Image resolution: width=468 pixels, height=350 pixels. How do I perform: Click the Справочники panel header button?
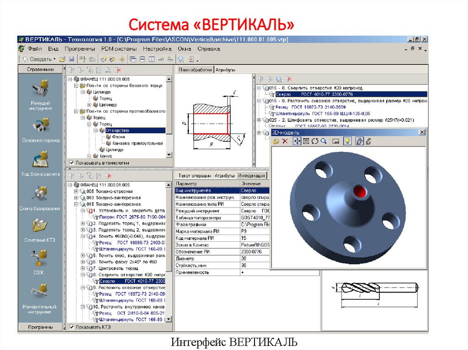click(x=40, y=69)
